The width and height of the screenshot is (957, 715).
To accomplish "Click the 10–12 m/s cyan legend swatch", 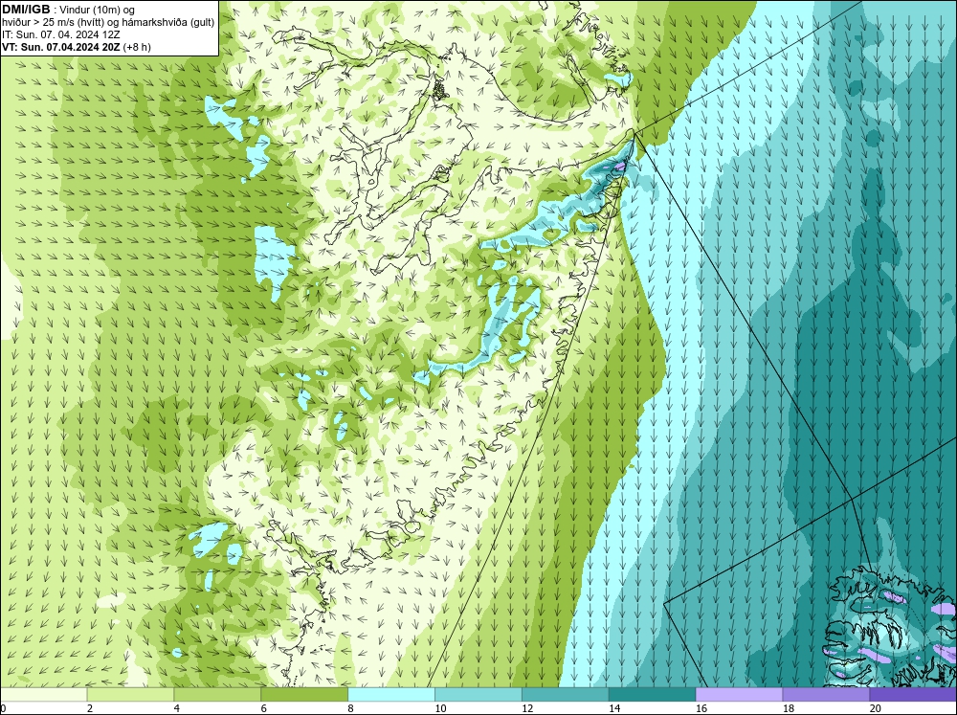I will pyautogui.click(x=478, y=695).
